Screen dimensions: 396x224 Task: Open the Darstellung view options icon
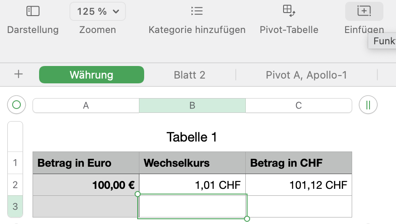(33, 11)
